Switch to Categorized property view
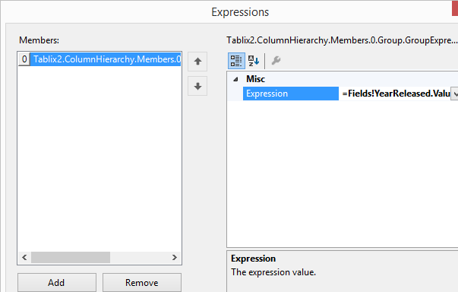Image resolution: width=458 pixels, height=292 pixels. tap(236, 61)
